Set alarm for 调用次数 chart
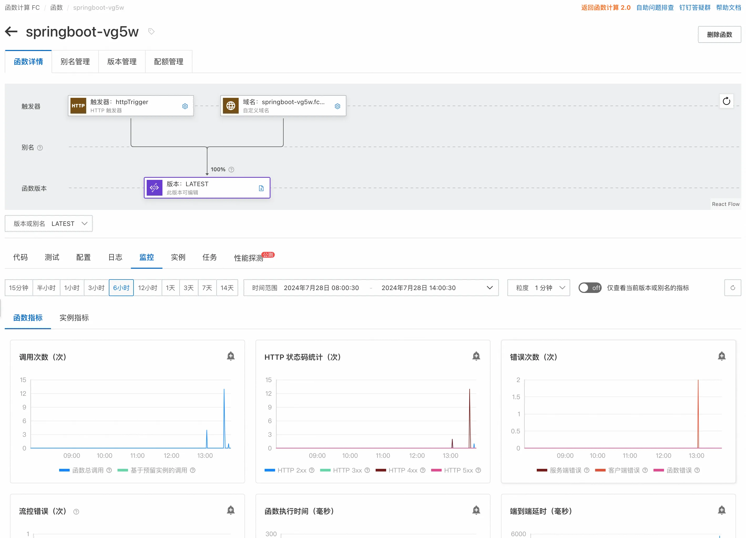Screen dimensions: 746x538 pos(231,356)
